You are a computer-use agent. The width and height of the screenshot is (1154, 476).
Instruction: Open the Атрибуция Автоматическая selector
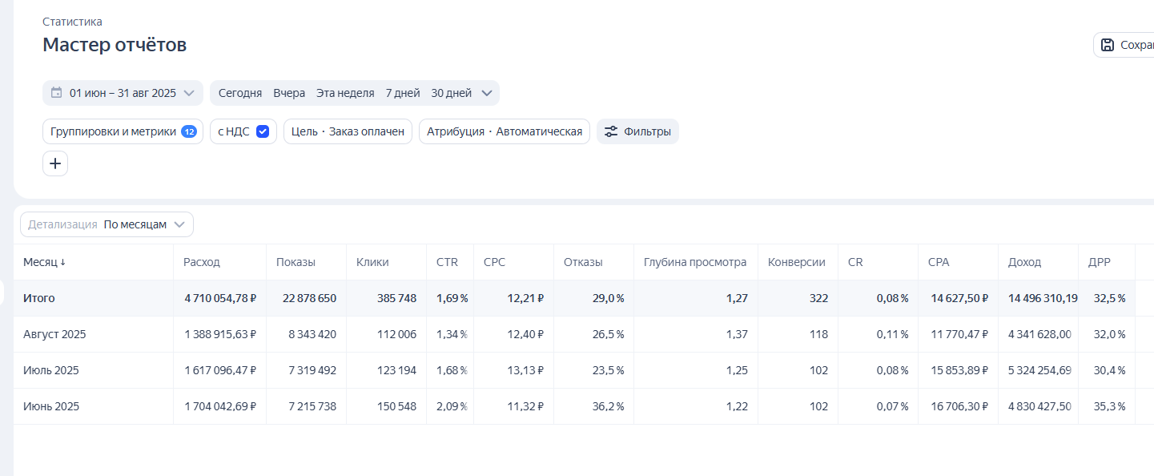(x=505, y=131)
